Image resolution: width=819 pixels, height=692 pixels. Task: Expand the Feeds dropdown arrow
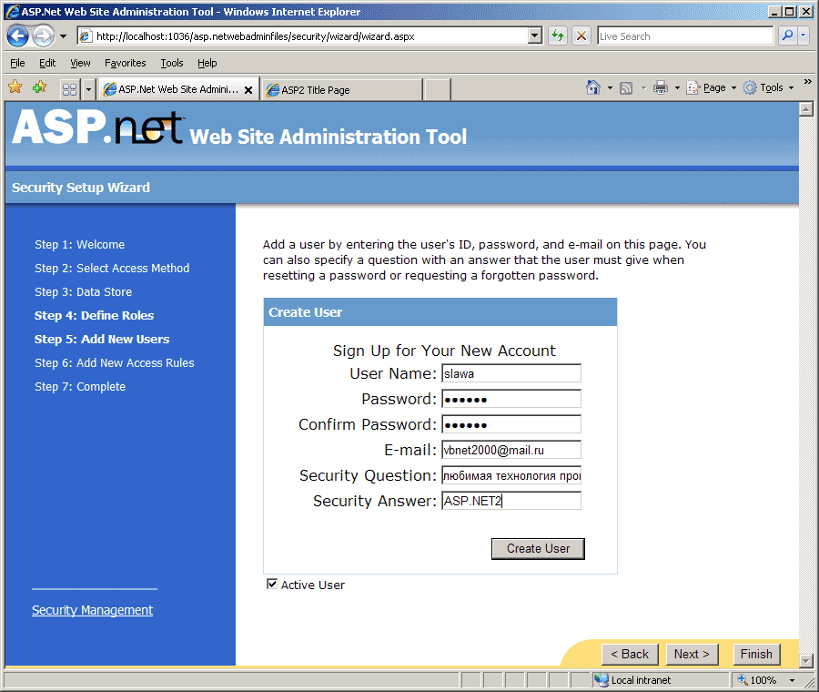click(x=643, y=87)
